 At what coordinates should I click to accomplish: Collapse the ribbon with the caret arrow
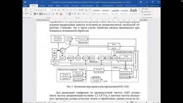160,18
